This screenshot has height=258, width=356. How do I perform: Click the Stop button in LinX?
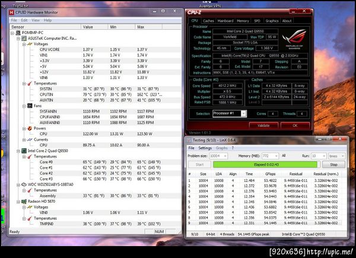[x=333, y=165]
